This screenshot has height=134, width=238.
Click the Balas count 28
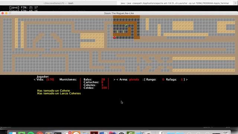103,79
